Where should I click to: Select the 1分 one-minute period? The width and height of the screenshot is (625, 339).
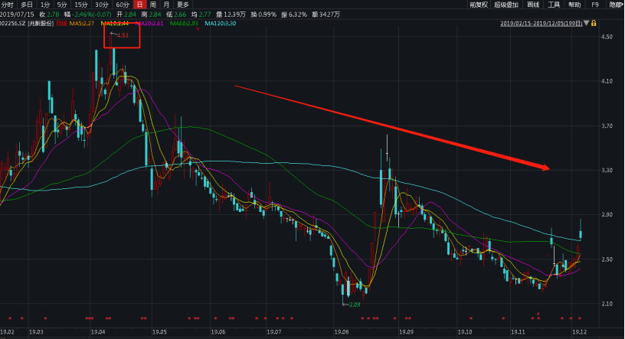(45, 5)
